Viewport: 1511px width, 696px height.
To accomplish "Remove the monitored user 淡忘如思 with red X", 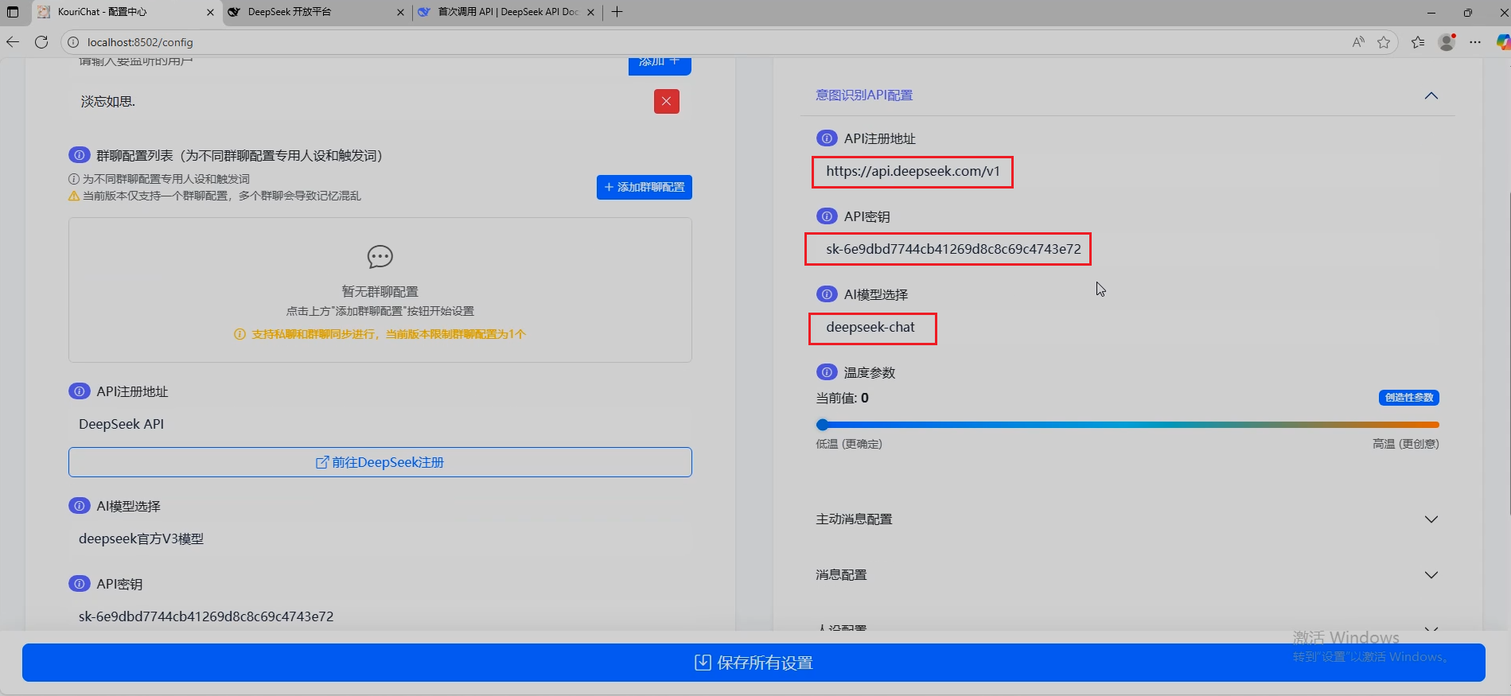I will click(666, 101).
